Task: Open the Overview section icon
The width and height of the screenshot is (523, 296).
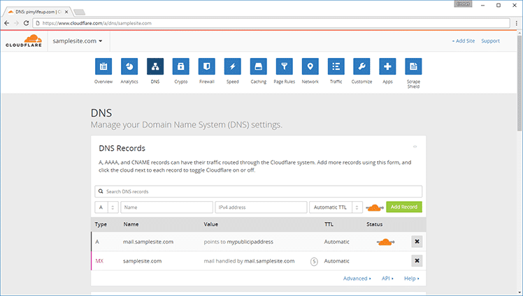Action: tap(103, 67)
